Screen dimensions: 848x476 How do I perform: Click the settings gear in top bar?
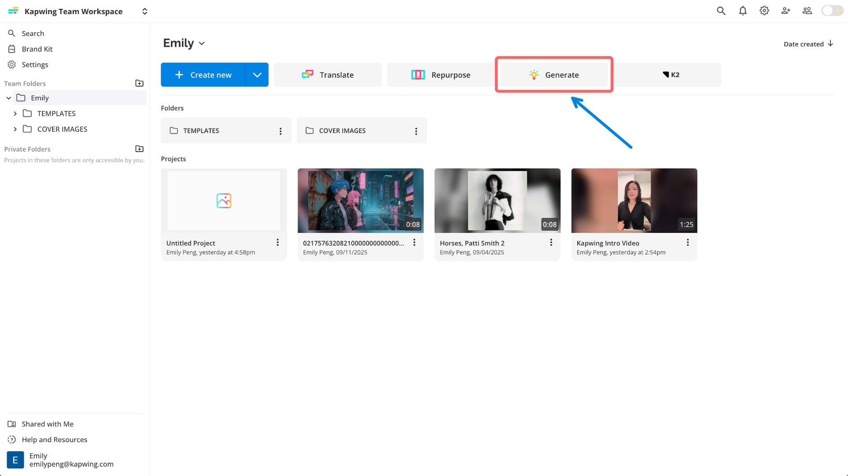(764, 11)
